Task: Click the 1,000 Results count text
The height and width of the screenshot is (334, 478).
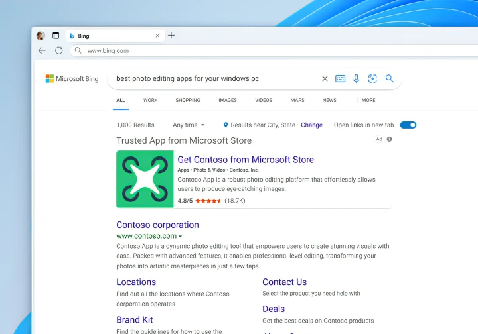Action: pyautogui.click(x=135, y=125)
